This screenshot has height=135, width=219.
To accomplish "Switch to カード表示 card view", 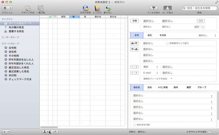I will 167,8.
